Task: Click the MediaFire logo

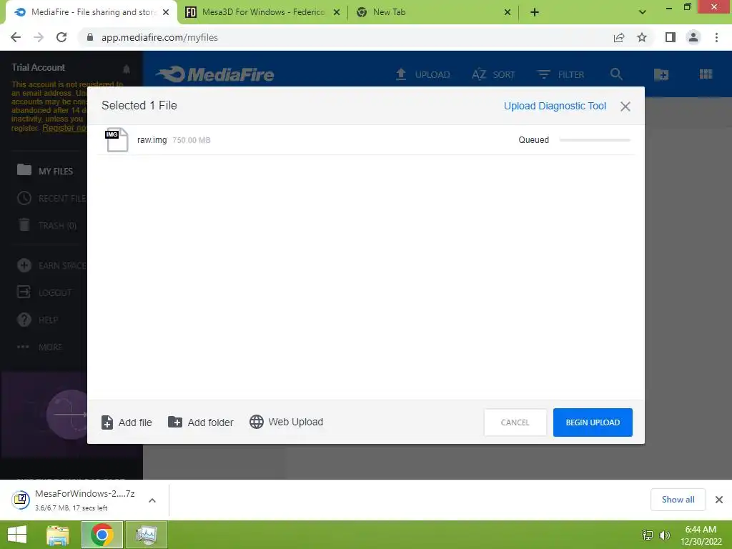Action: coord(215,74)
